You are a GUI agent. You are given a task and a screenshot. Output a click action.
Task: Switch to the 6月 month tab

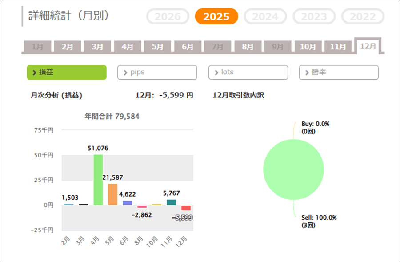tap(188, 47)
